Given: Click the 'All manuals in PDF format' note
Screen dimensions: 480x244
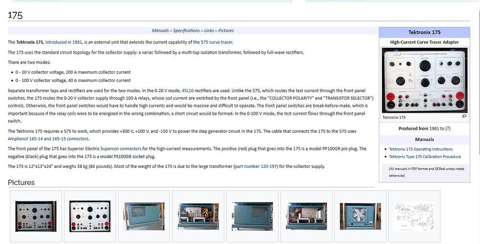Looking at the screenshot, I should click(426, 172).
